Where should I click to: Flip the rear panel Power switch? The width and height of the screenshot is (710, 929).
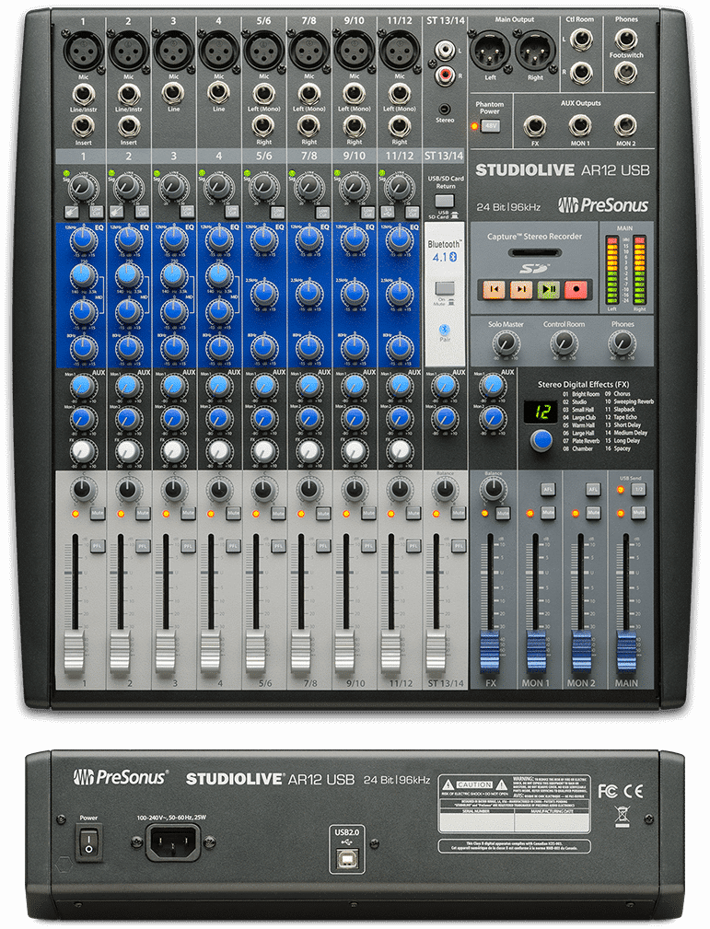[x=89, y=842]
